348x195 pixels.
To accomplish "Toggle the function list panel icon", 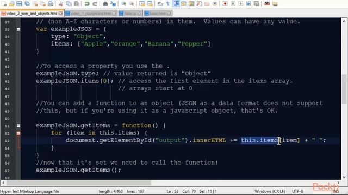I will coord(199,4).
